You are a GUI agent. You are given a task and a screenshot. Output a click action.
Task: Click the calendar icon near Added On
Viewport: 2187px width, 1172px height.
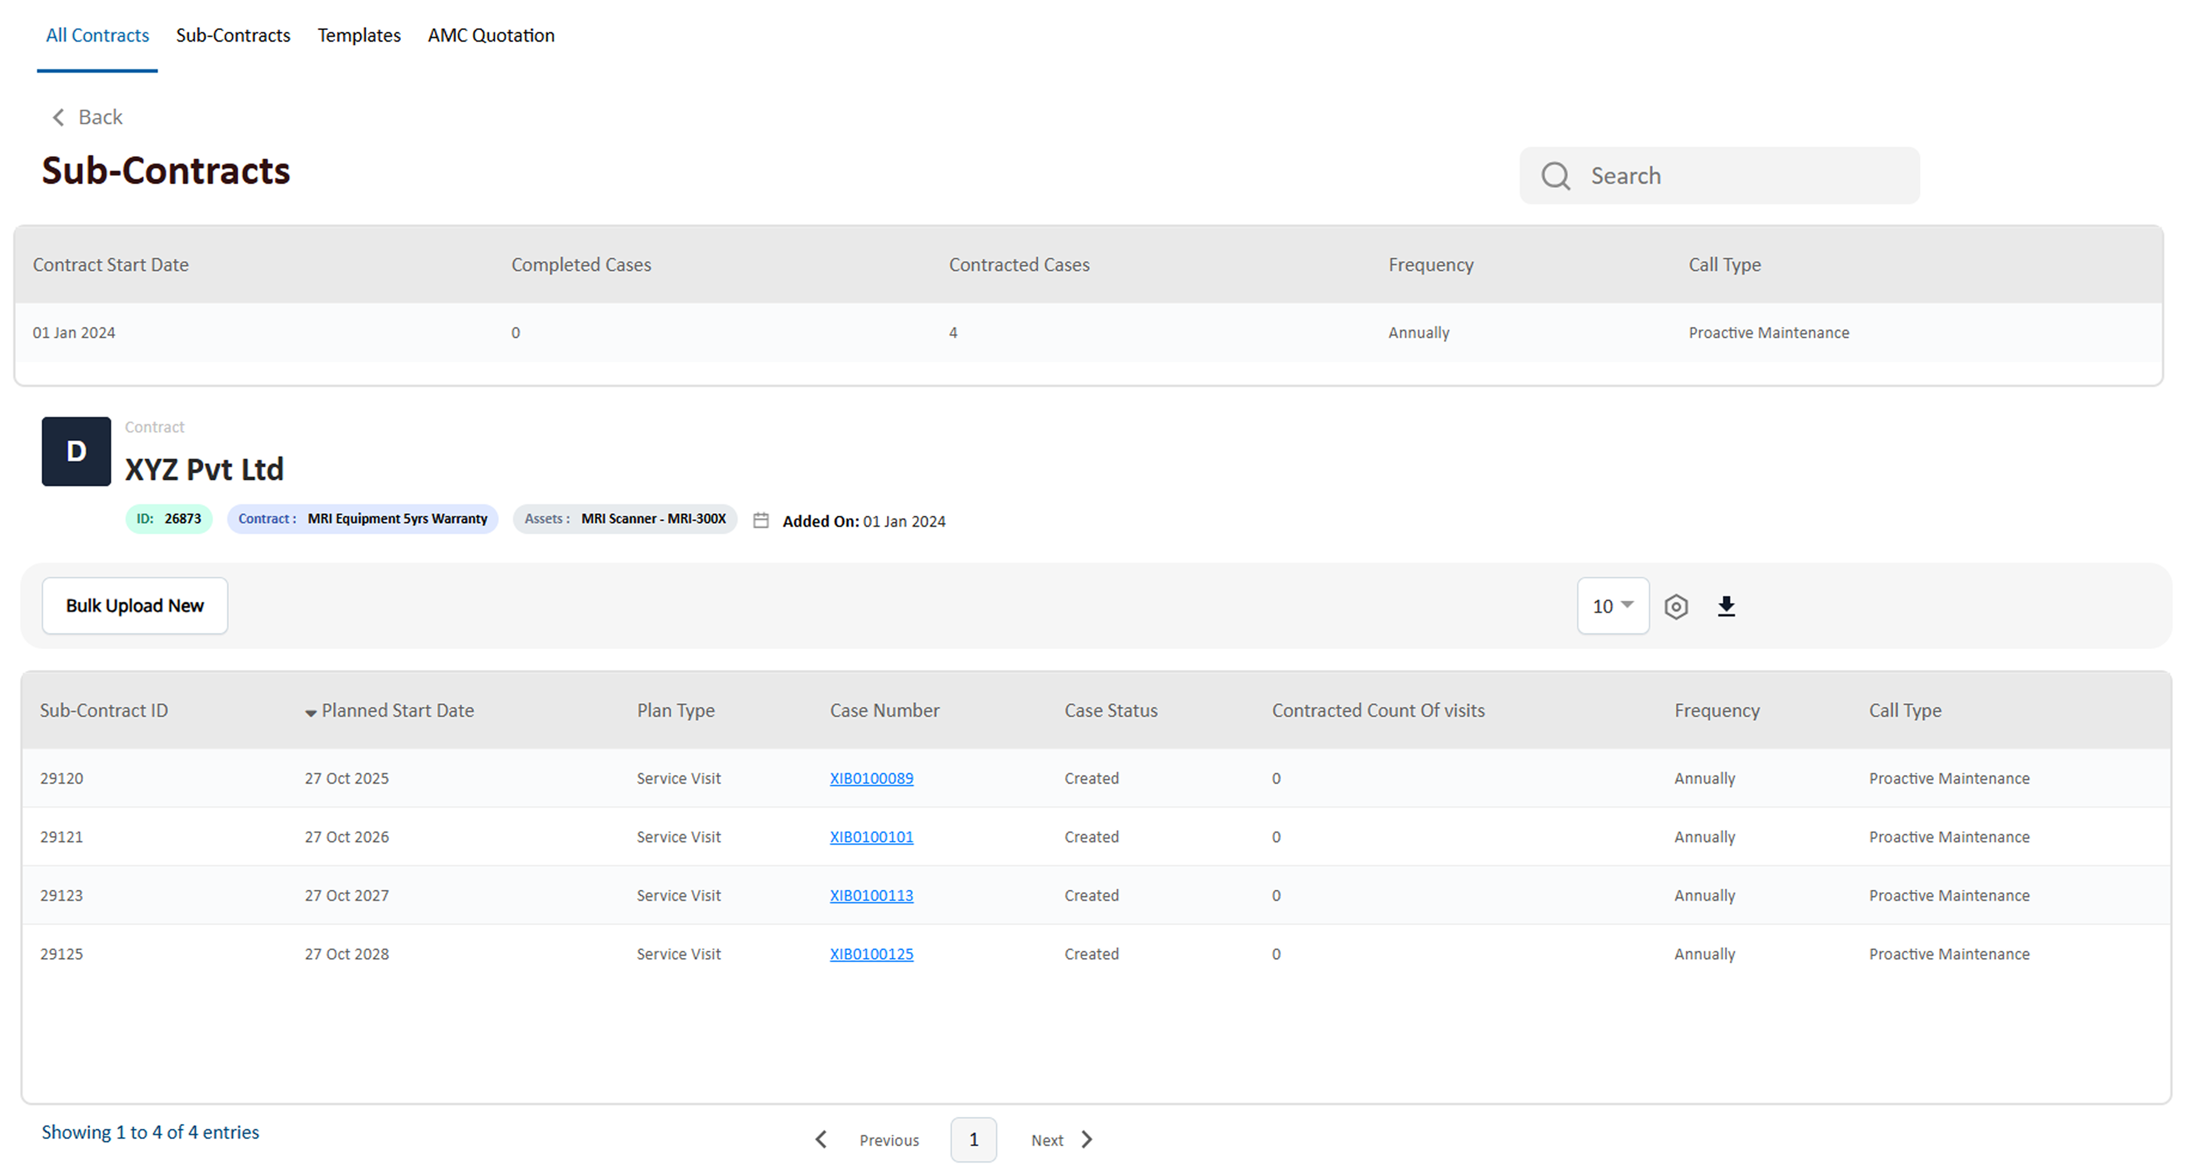[761, 521]
